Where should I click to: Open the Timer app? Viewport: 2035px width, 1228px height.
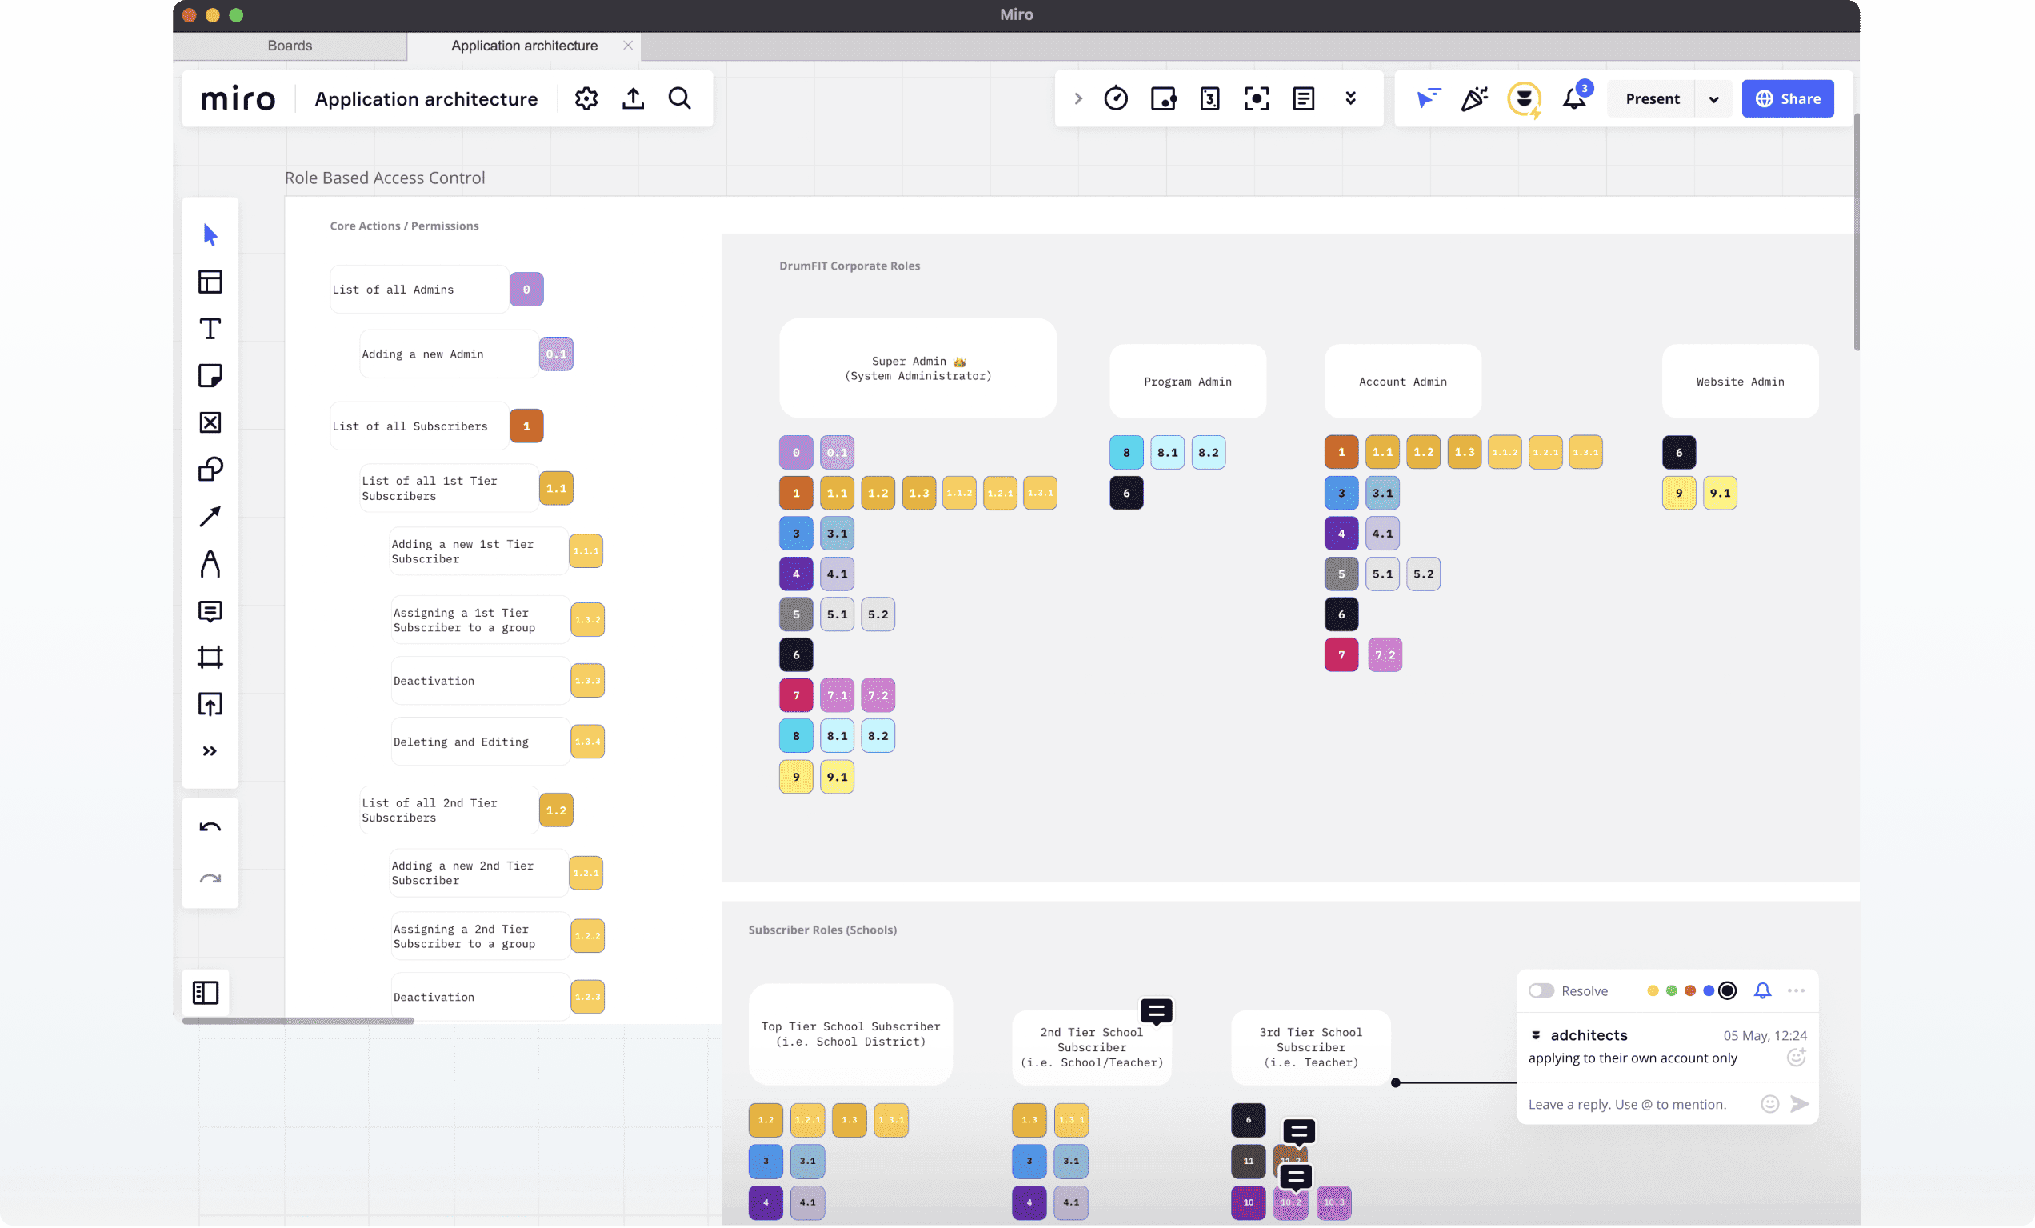pos(1116,98)
